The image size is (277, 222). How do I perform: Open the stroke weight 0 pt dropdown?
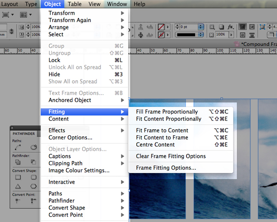200,27
